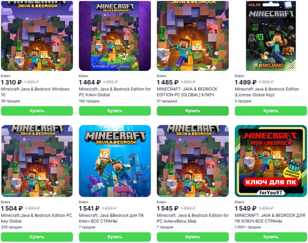This screenshot has height=243, width=308.
Task: Buy the 1 464 ₽ Minecraft key
Action: click(x=115, y=111)
